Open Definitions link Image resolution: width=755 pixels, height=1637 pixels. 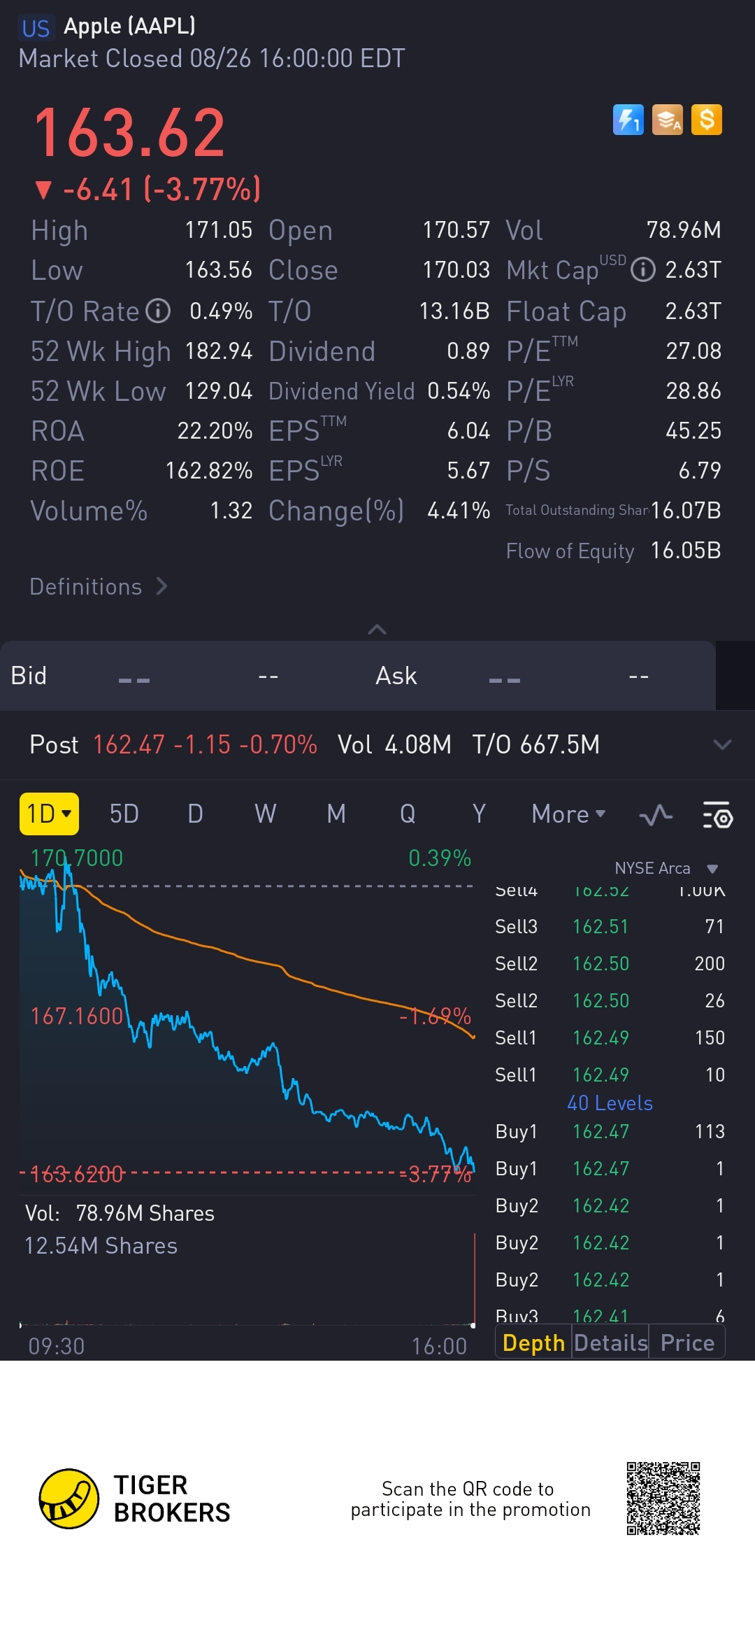(x=99, y=586)
